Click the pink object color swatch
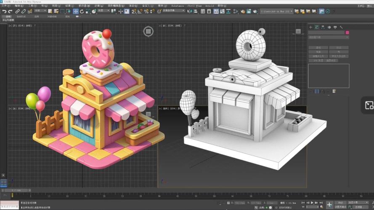This screenshot has width=374, height=210. pos(347,32)
